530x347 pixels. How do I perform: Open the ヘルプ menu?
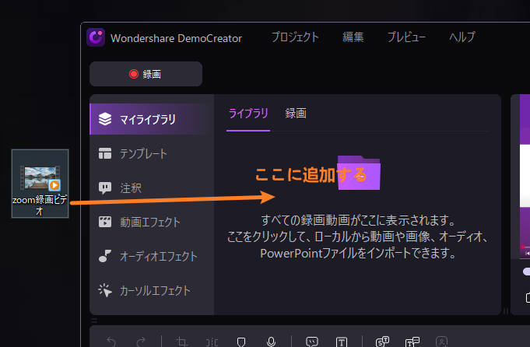pyautogui.click(x=462, y=37)
